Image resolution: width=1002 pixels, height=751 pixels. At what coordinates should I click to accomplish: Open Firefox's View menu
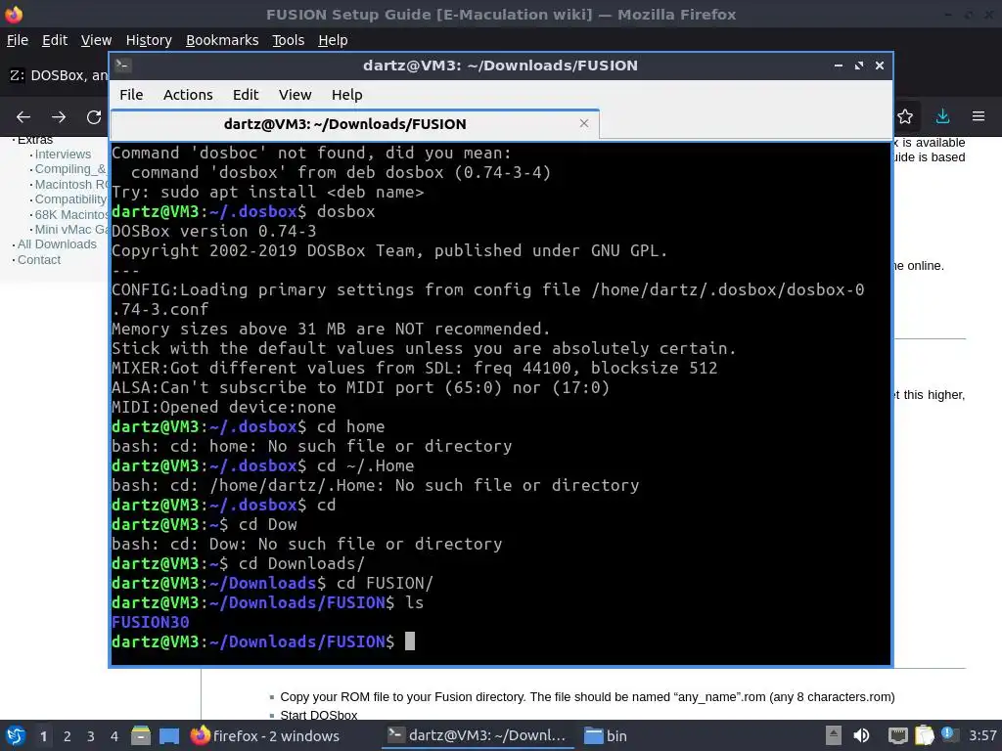coord(96,40)
